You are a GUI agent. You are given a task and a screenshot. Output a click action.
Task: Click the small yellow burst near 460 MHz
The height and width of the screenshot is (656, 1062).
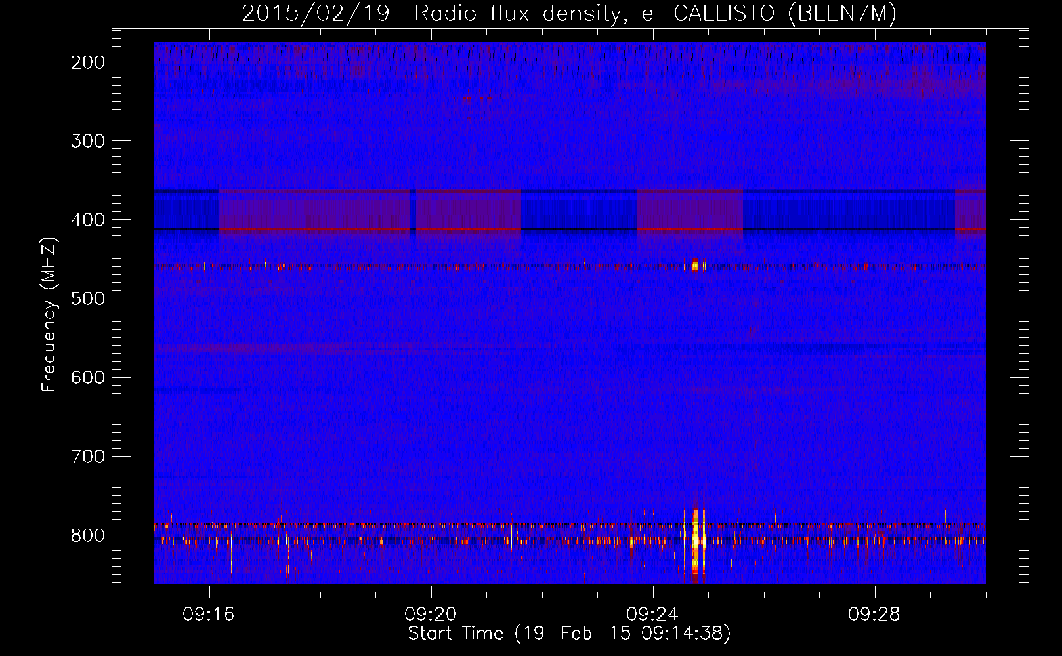(696, 265)
